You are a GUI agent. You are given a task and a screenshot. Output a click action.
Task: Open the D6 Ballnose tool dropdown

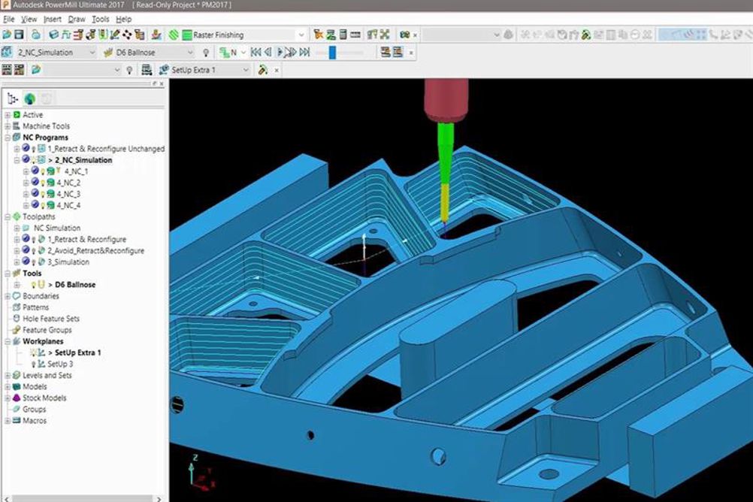click(x=190, y=53)
